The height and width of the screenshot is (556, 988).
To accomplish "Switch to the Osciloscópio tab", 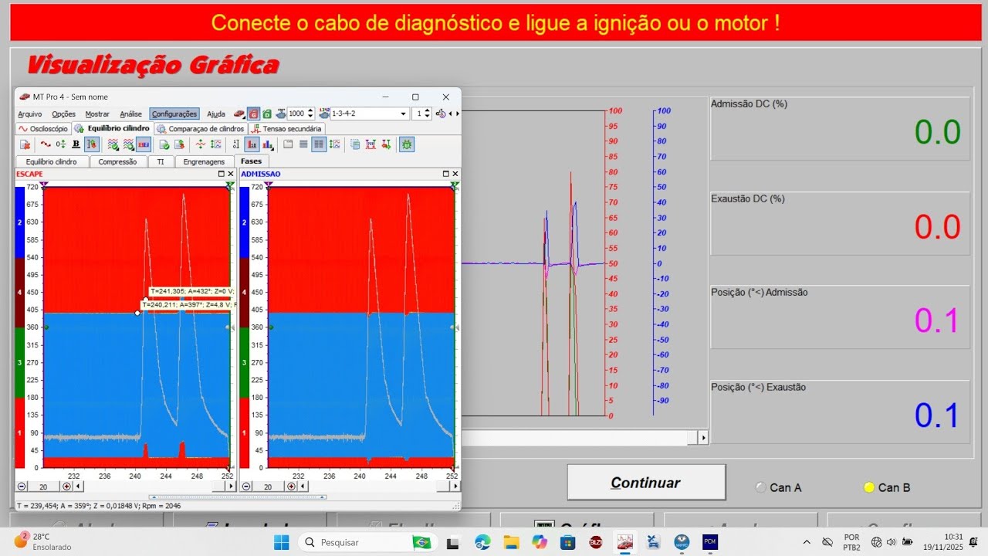I will (43, 129).
